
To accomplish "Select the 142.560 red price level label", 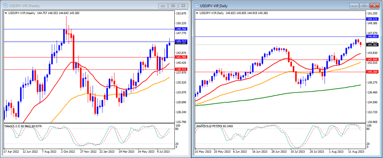I will [x=372, y=60].
